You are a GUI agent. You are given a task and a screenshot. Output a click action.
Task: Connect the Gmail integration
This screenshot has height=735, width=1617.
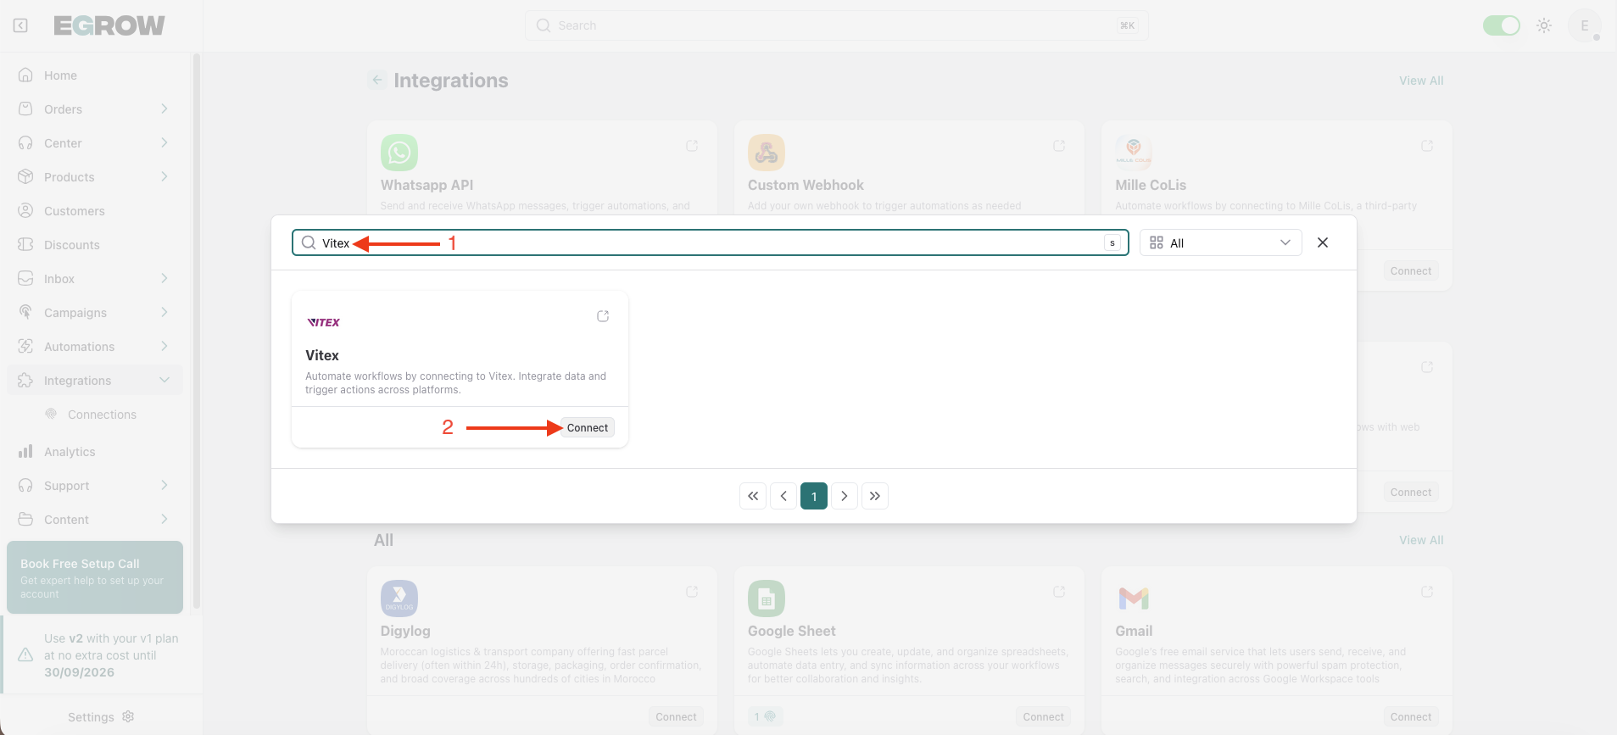click(1411, 717)
